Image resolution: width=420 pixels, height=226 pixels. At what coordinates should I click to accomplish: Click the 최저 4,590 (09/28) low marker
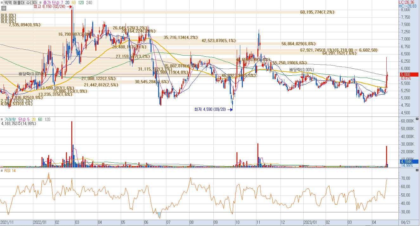(213, 110)
